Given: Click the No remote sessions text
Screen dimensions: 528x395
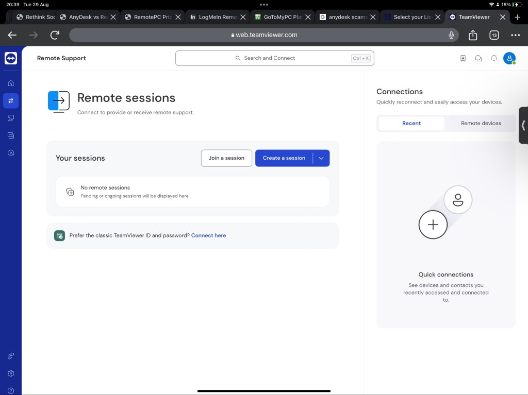Looking at the screenshot, I should 105,188.
